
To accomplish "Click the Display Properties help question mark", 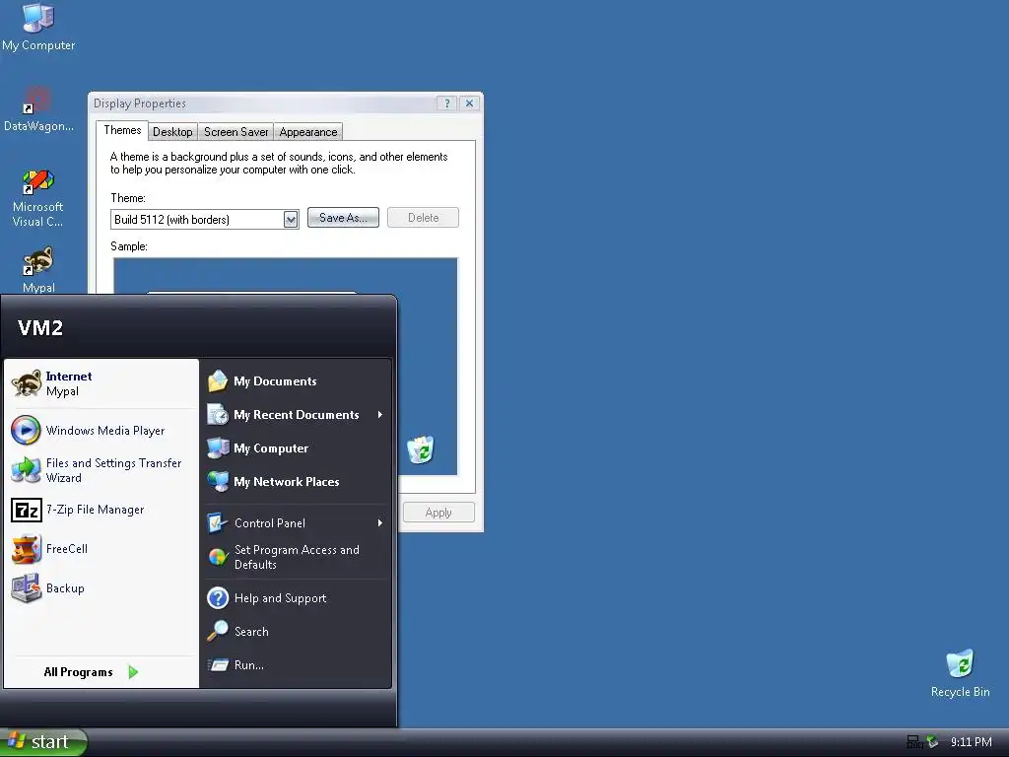I will 446,103.
